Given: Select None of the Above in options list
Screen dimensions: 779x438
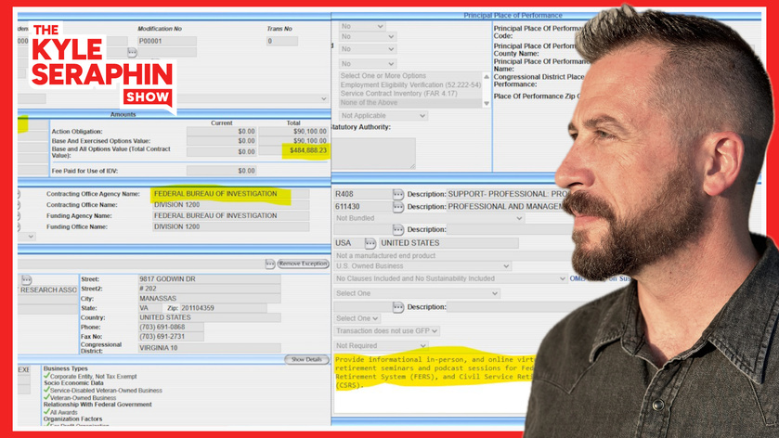Looking at the screenshot, I should click(x=410, y=102).
